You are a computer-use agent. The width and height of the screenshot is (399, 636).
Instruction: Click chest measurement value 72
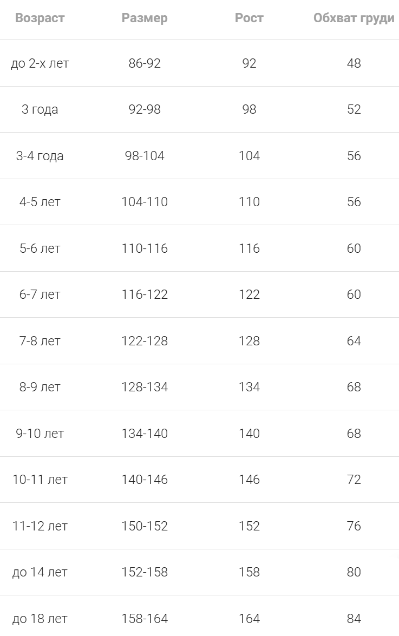pos(354,480)
